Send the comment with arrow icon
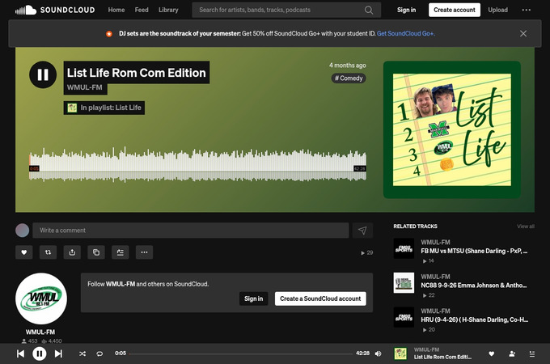This screenshot has width=550, height=364. tap(362, 231)
